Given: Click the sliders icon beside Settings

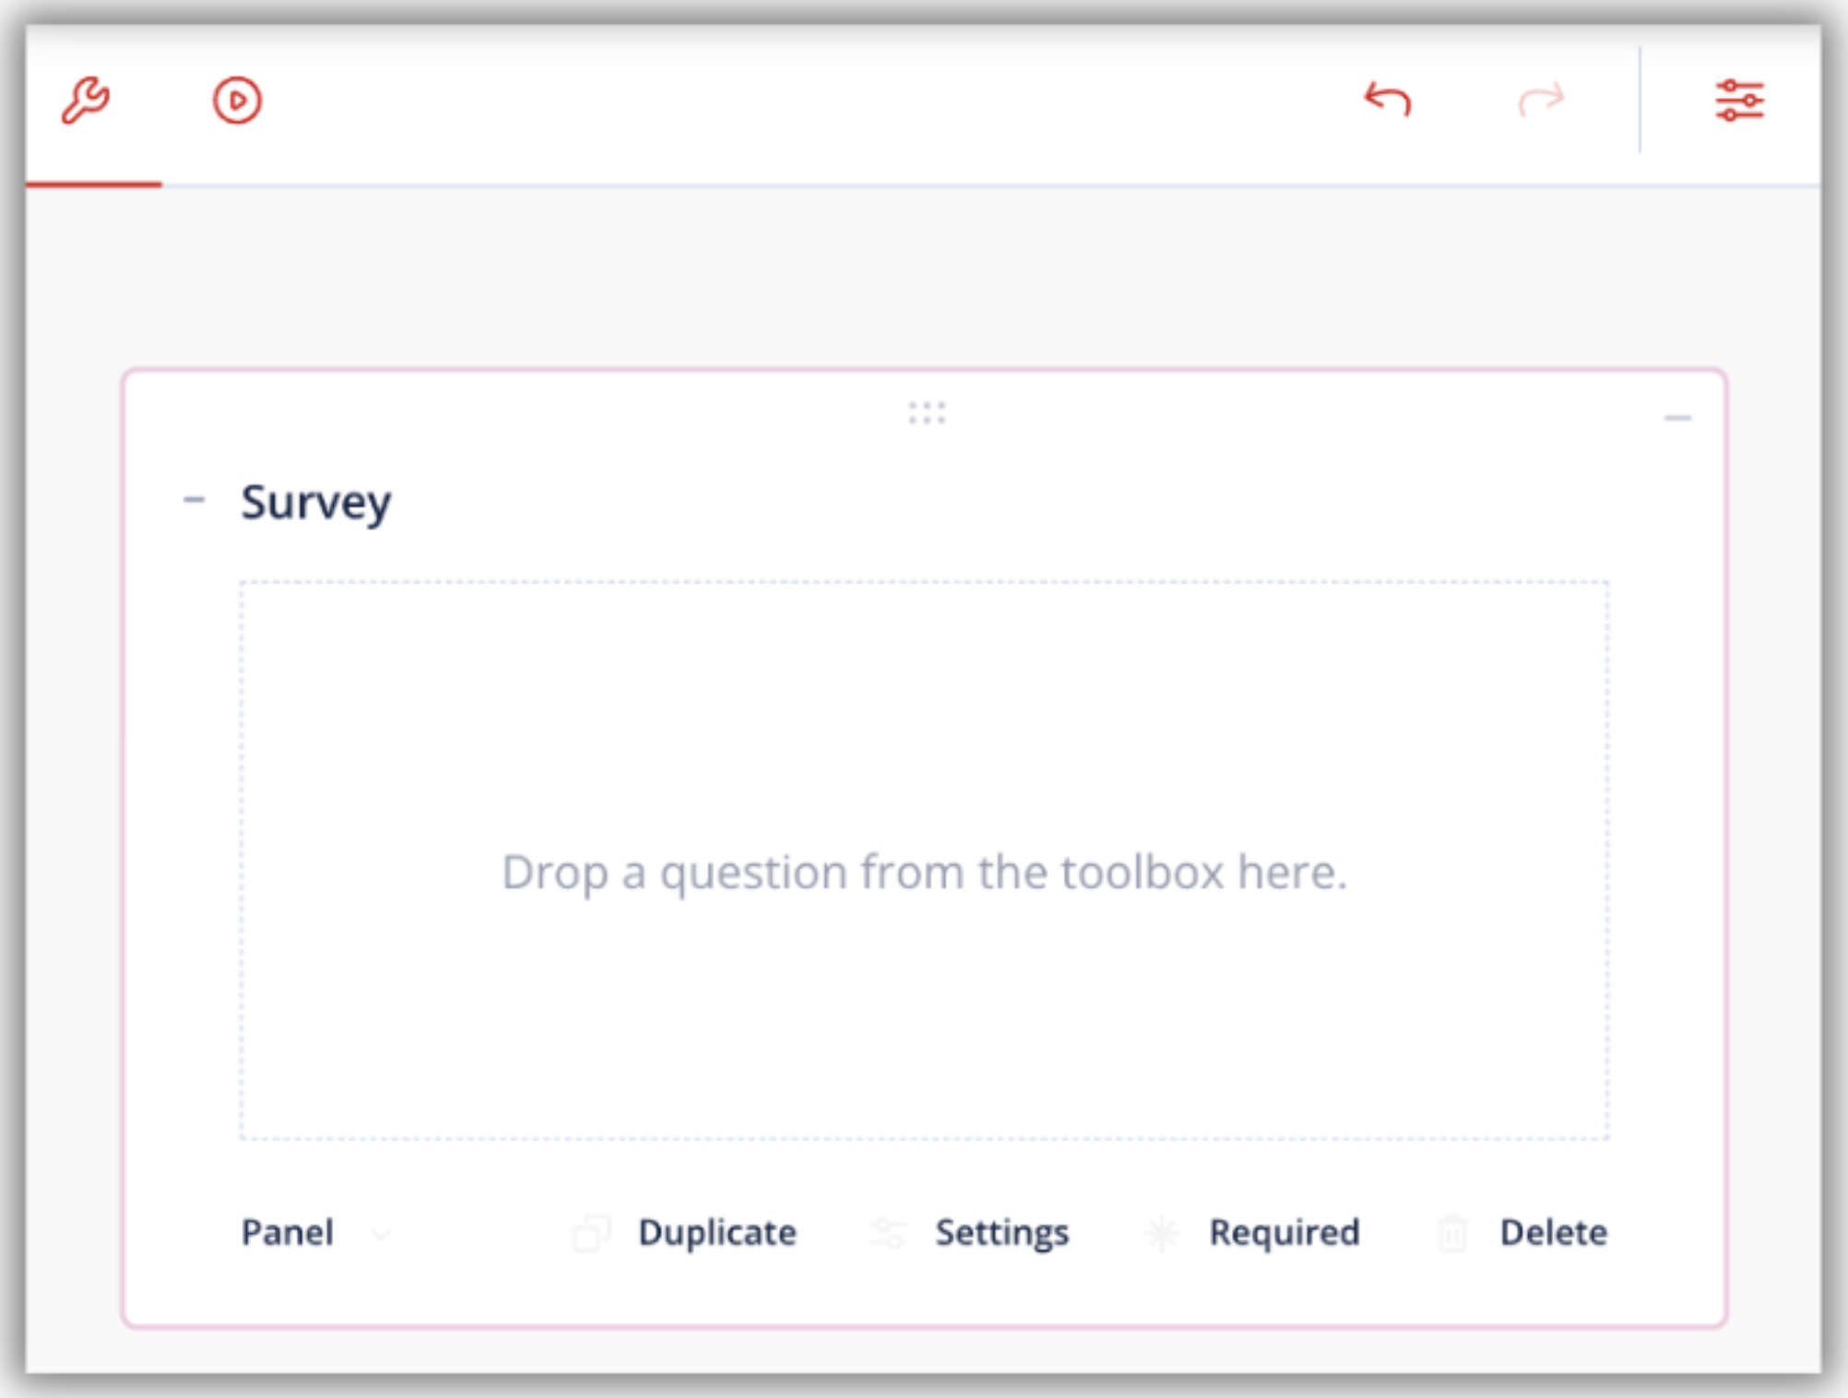Looking at the screenshot, I should point(888,1233).
